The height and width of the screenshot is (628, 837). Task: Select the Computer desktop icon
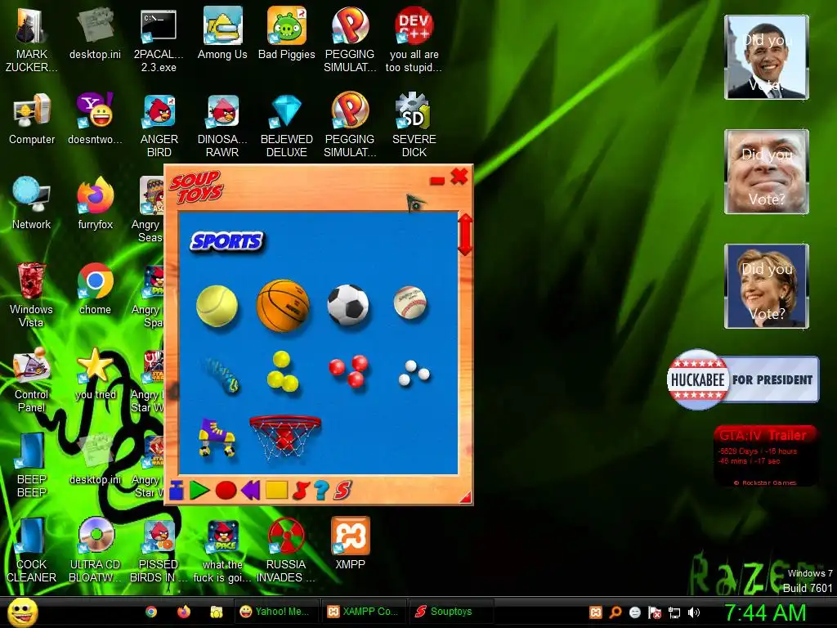pos(32,119)
